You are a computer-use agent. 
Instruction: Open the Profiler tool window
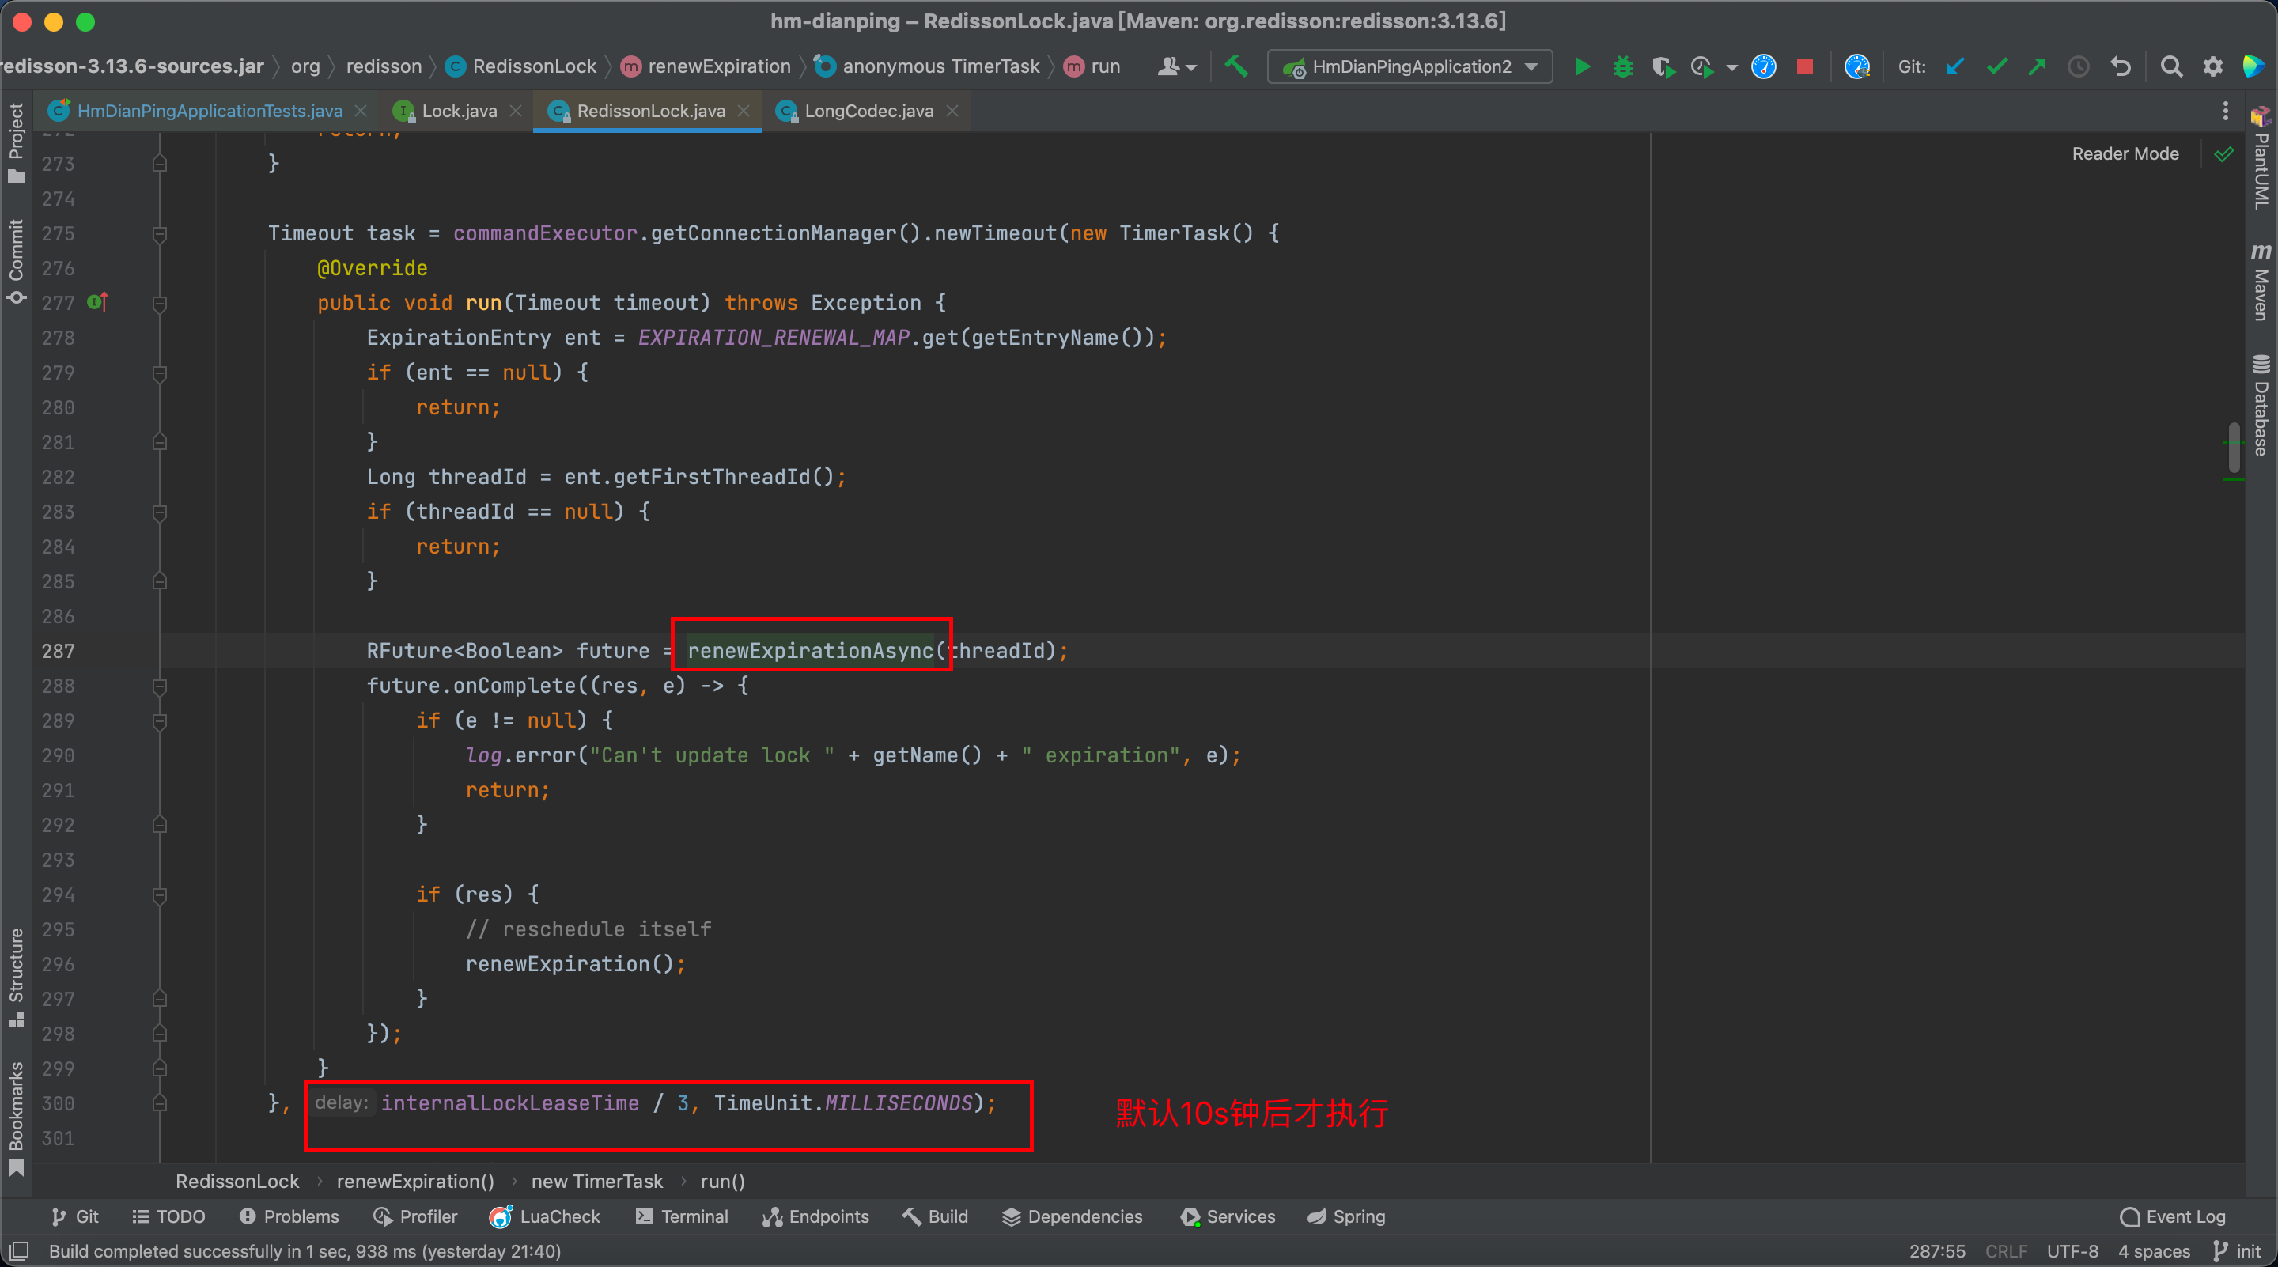[x=414, y=1216]
